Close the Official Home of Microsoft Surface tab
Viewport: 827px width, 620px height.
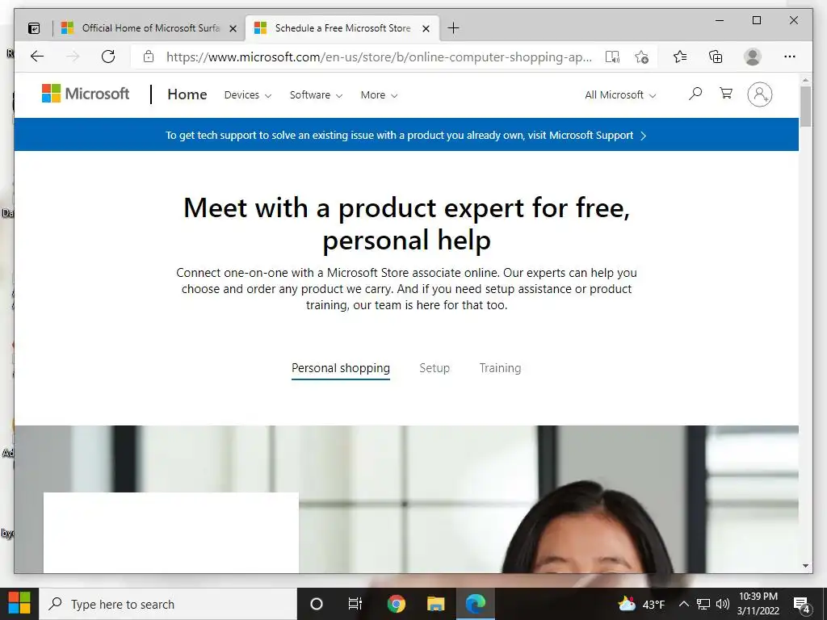[x=233, y=28]
